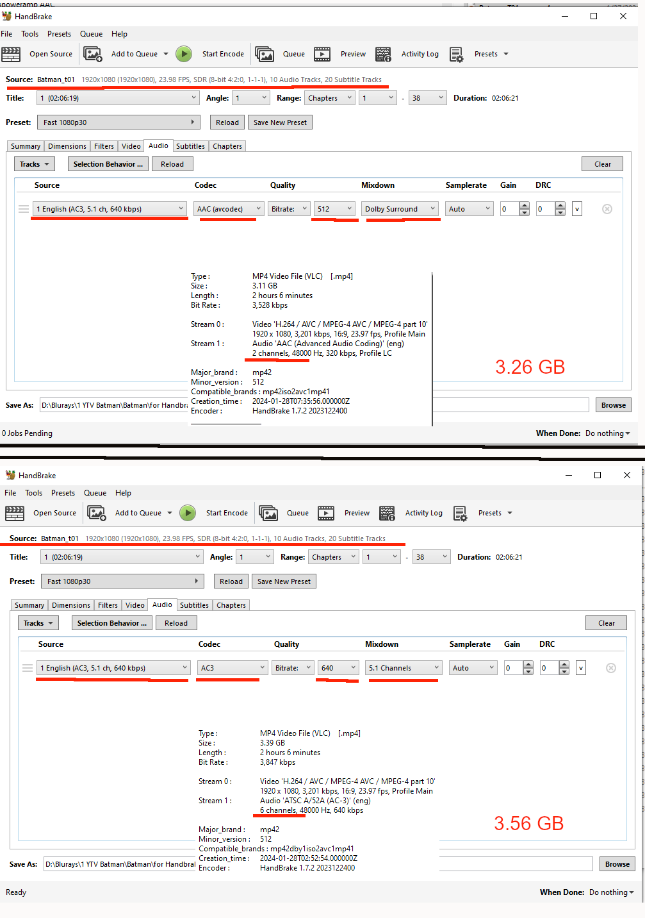Image resolution: width=645 pixels, height=918 pixels.
Task: Open Mixdown dropdown showing Dolby Surround
Action: [x=400, y=209]
